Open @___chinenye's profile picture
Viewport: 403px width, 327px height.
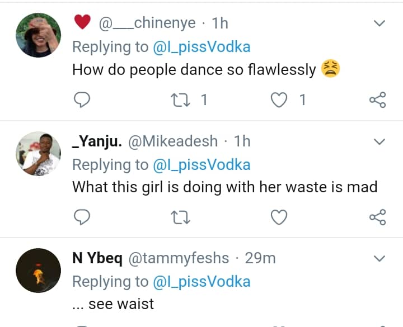[x=38, y=35]
